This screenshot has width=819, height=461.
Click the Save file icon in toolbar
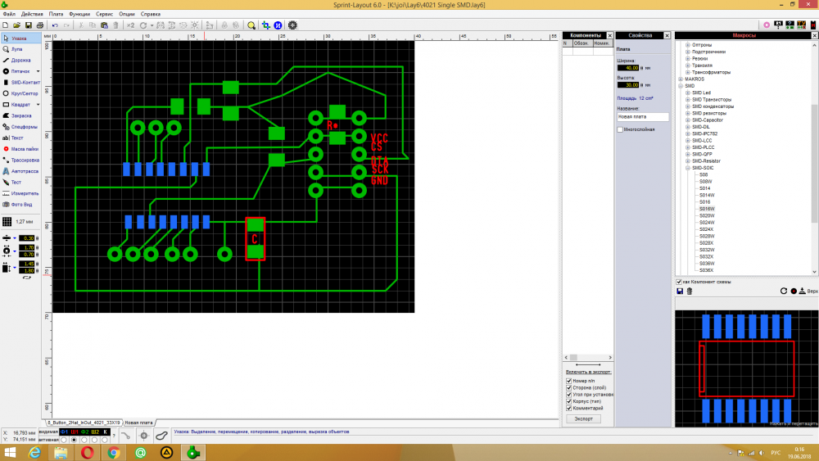pos(29,25)
